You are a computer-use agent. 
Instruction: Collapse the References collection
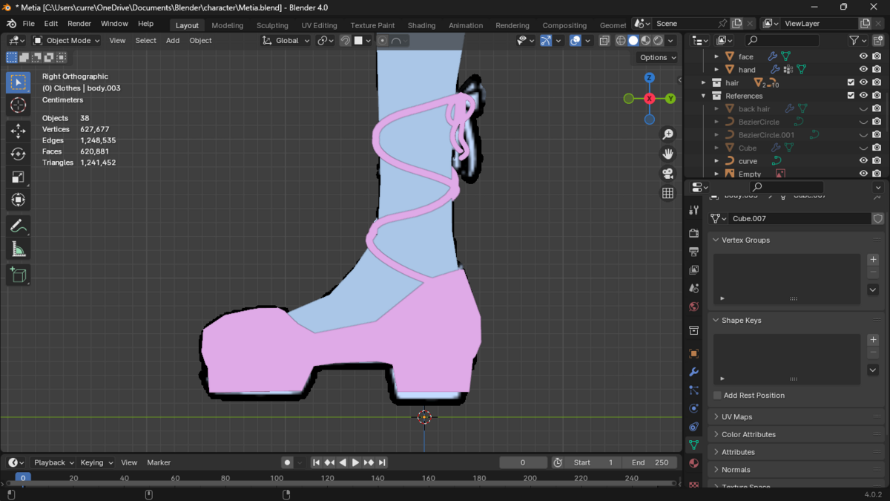tap(704, 96)
